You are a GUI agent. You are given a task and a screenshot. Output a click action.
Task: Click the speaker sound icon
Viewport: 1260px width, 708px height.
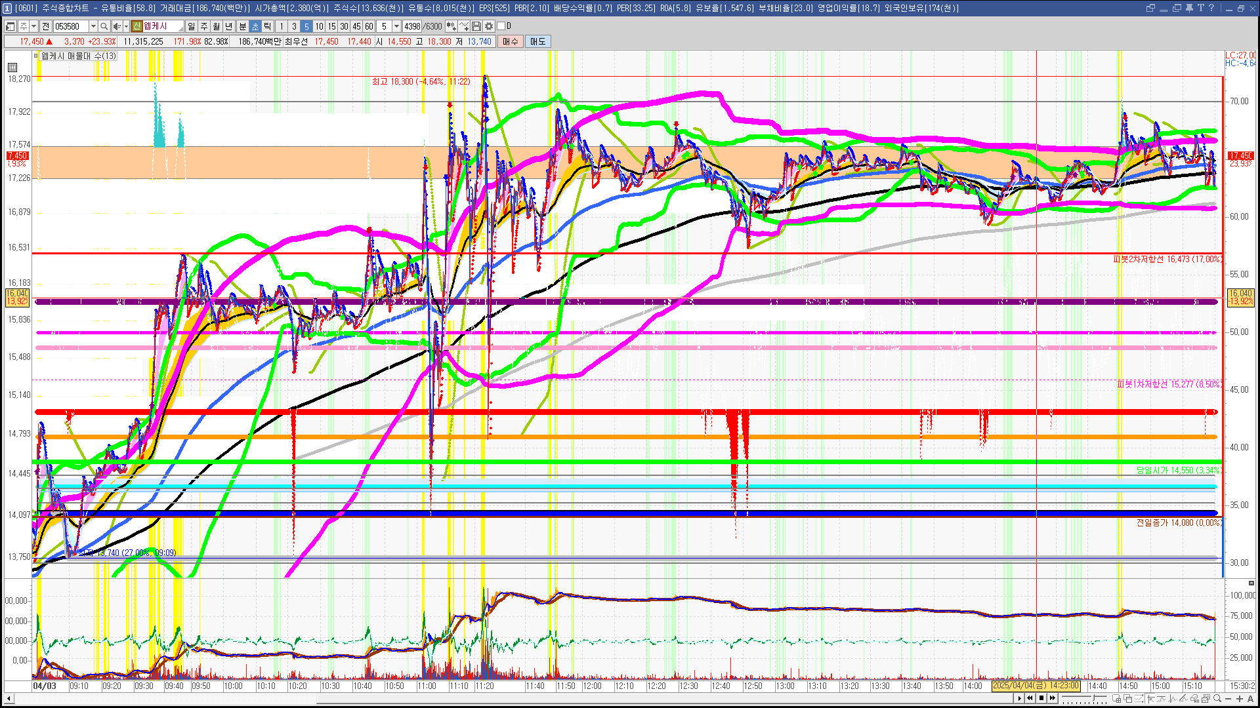coord(116,26)
